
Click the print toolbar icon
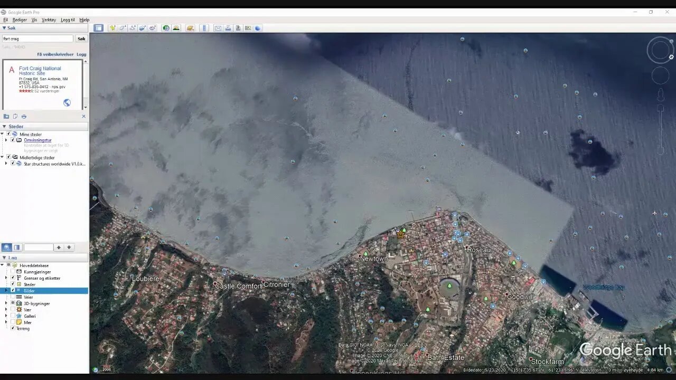pos(228,28)
